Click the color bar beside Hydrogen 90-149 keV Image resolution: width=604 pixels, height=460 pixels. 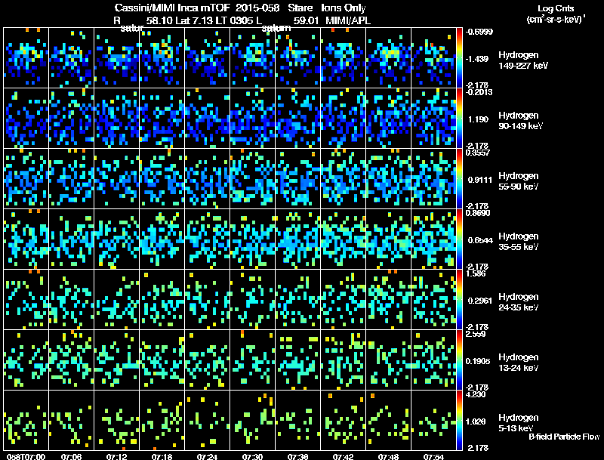coord(459,118)
